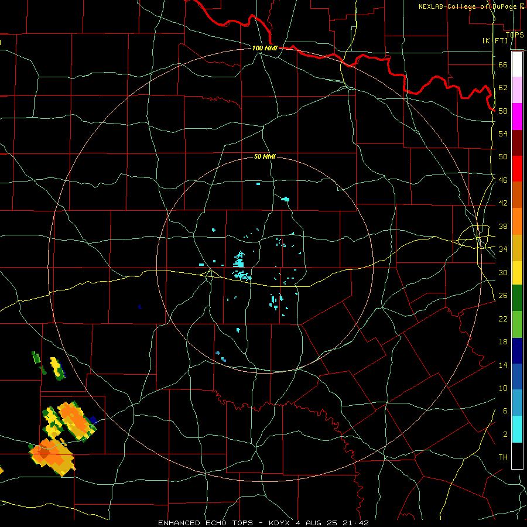Click the '6' legend value
This screenshot has width=527, height=527.
[x=505, y=410]
